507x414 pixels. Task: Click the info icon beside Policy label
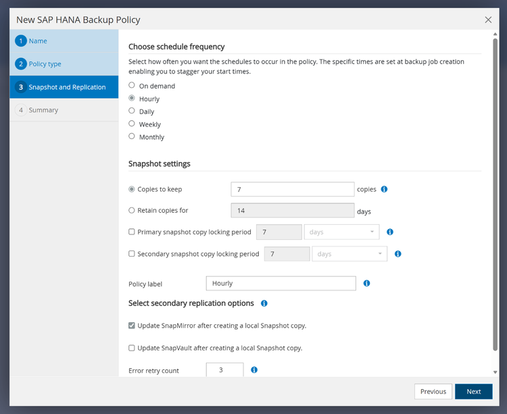coord(366,283)
